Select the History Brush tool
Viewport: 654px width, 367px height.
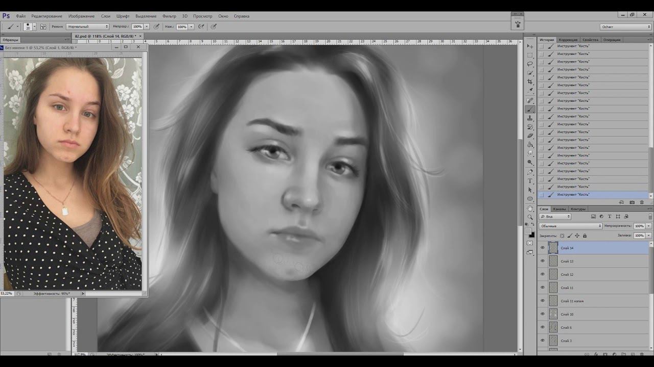(530, 127)
